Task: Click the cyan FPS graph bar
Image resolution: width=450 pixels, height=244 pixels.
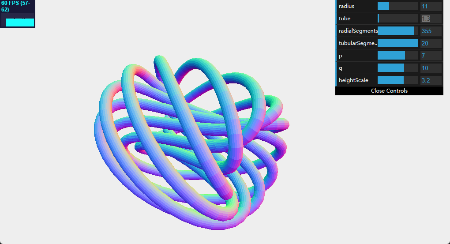Action: click(x=20, y=22)
